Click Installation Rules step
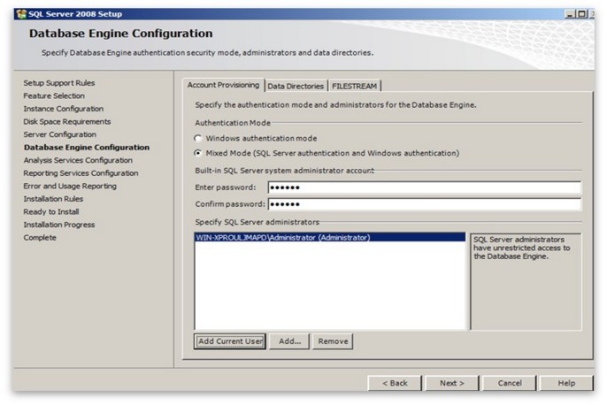The width and height of the screenshot is (607, 405). (53, 199)
